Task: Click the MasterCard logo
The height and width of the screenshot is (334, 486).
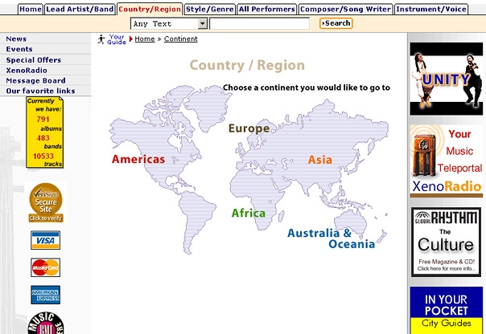Action: (x=46, y=267)
